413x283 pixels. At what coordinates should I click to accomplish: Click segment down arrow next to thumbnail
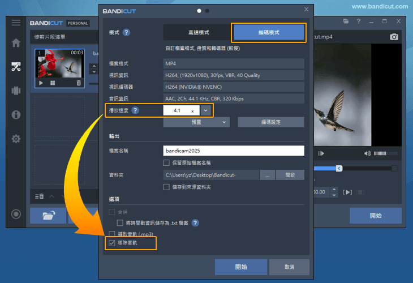point(94,72)
